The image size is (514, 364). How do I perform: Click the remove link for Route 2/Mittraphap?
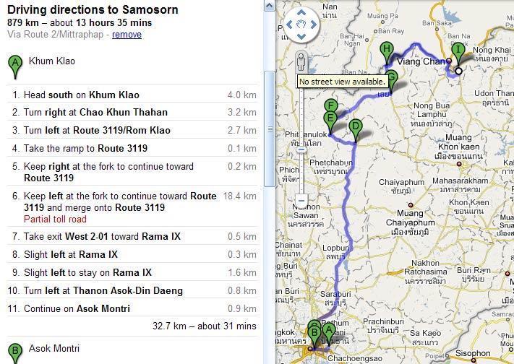(x=127, y=35)
